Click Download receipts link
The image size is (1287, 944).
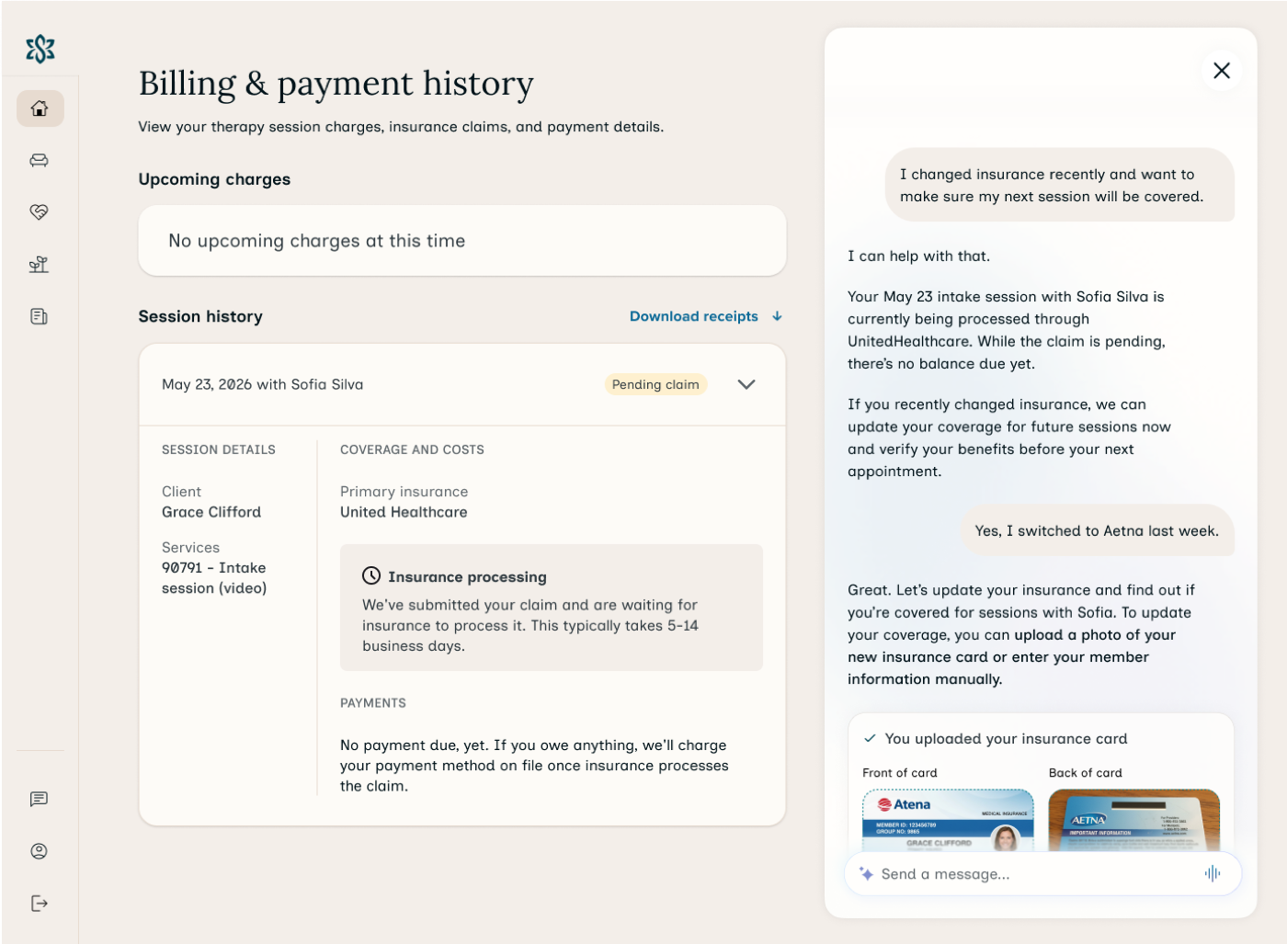pyautogui.click(x=694, y=316)
